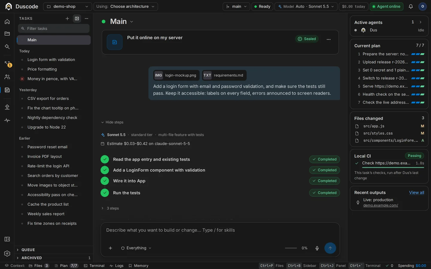The width and height of the screenshot is (431, 269).
Task: Open the notifications bell
Action: click(411, 7)
